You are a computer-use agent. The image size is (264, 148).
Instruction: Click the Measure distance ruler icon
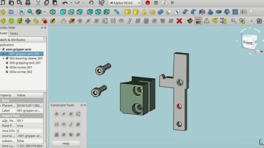[x=116, y=12]
